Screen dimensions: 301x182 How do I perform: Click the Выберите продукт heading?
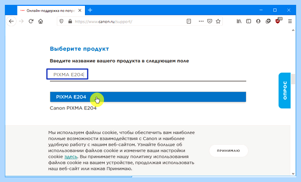click(79, 49)
